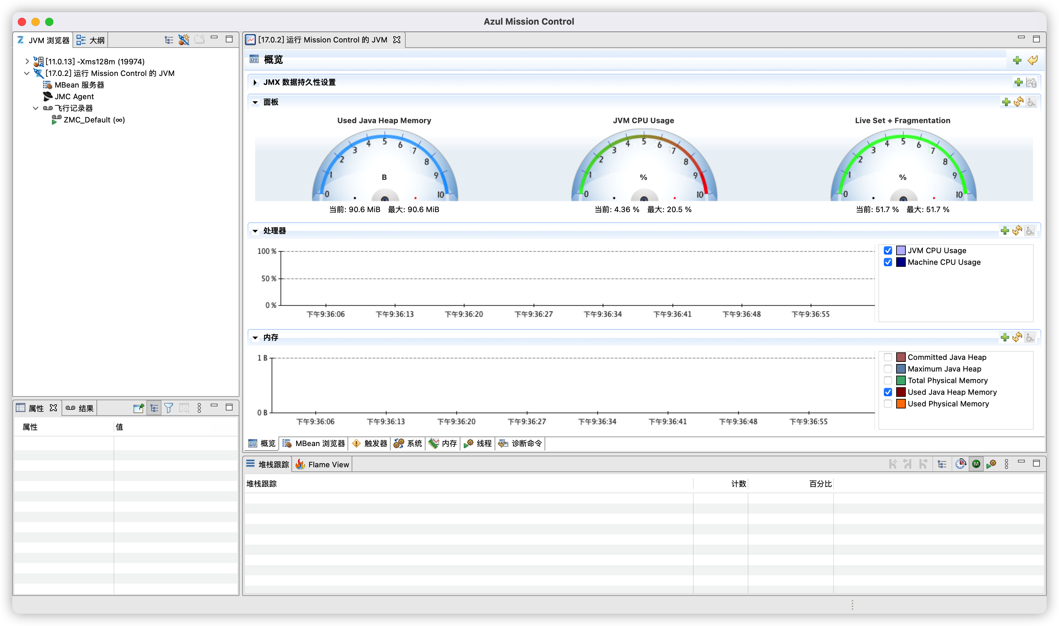Expand the JMX 数据持久性设置 section
Screen dimensions: 1059x626
pos(255,82)
